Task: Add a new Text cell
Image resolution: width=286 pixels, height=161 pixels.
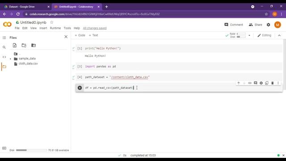Action: pos(93,35)
